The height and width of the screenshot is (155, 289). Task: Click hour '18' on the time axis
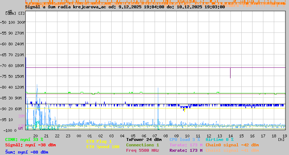click(274, 136)
